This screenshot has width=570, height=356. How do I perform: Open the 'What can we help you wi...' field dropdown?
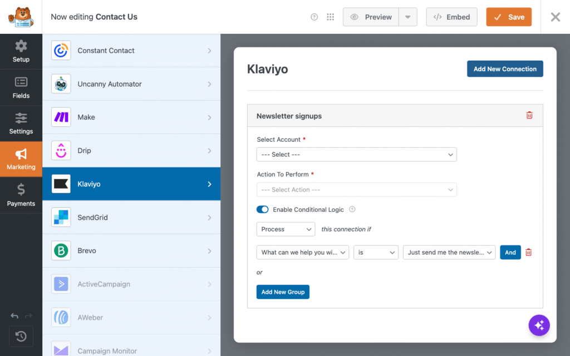tap(303, 253)
